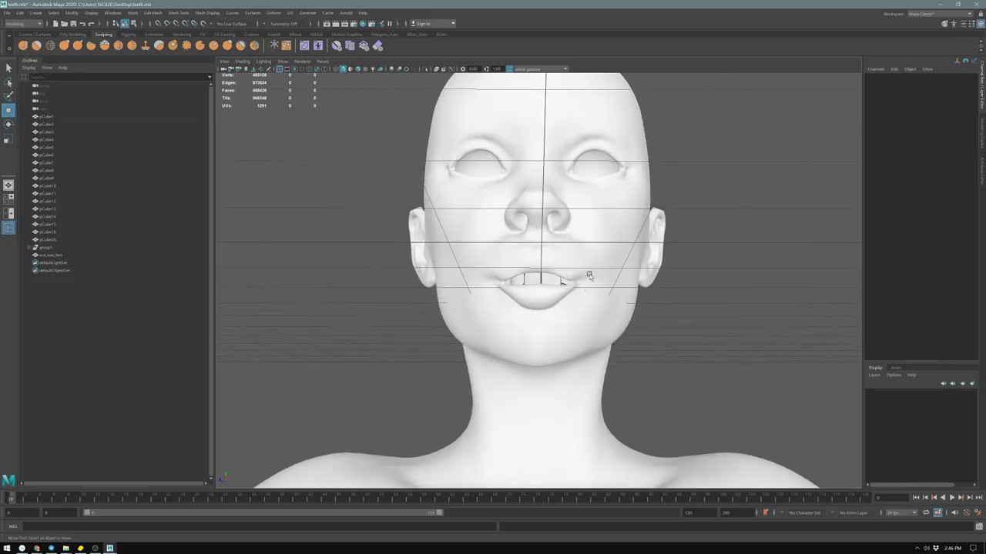
Task: Open Layers menu in Layer Editor
Action: tap(874, 375)
